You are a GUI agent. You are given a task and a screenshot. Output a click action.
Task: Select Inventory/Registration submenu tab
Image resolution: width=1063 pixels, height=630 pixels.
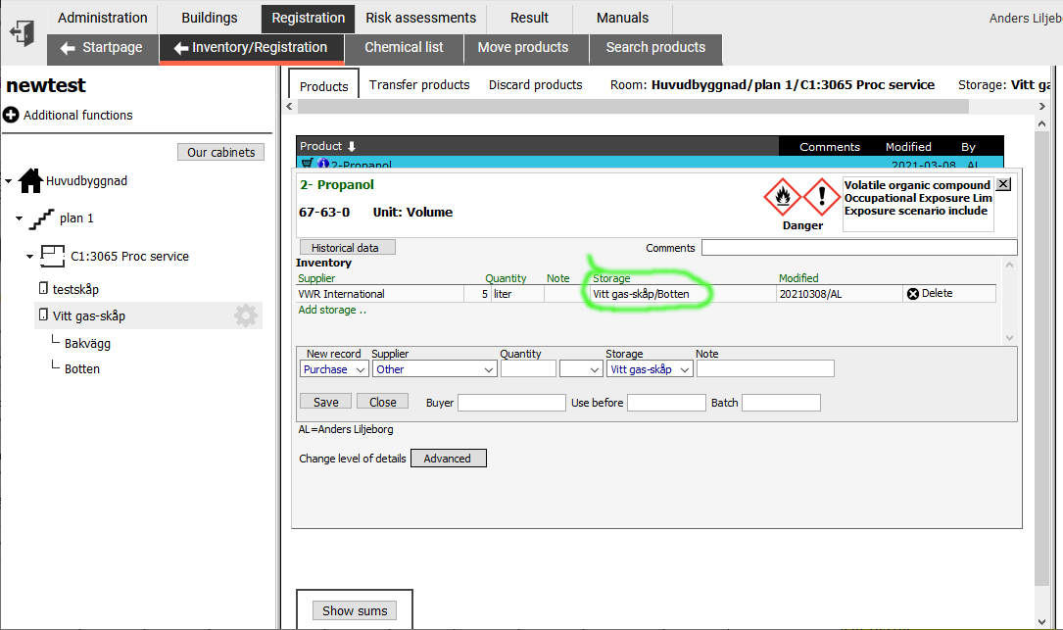coord(252,47)
